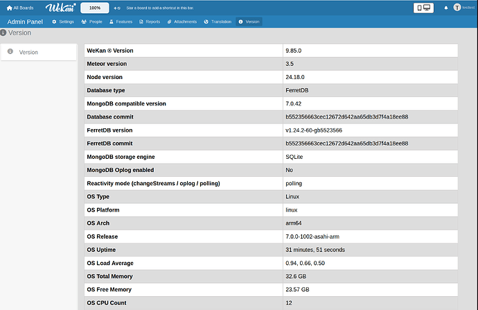
Task: Select the Version tab in admin bar
Action: point(249,21)
